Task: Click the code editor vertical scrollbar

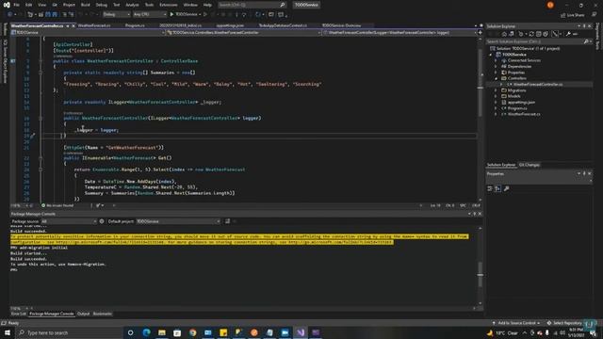Action: [480, 120]
